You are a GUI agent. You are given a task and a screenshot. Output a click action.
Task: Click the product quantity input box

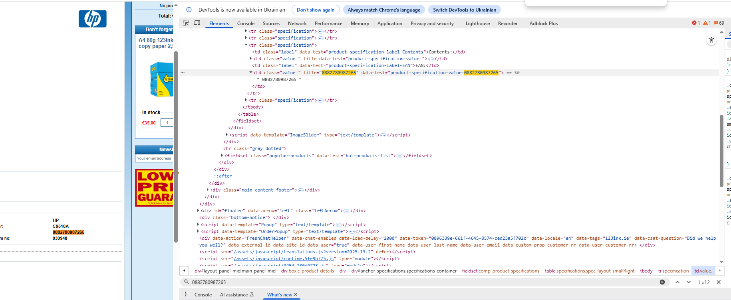point(167,123)
